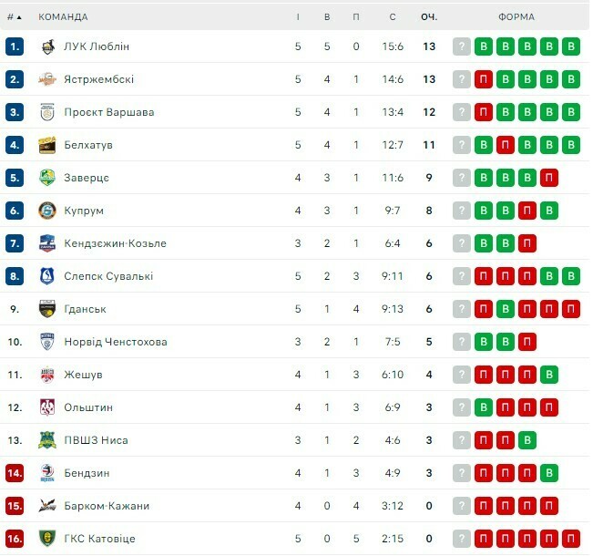Click the gray question mark in ЛУК Люблін row

coord(462,46)
